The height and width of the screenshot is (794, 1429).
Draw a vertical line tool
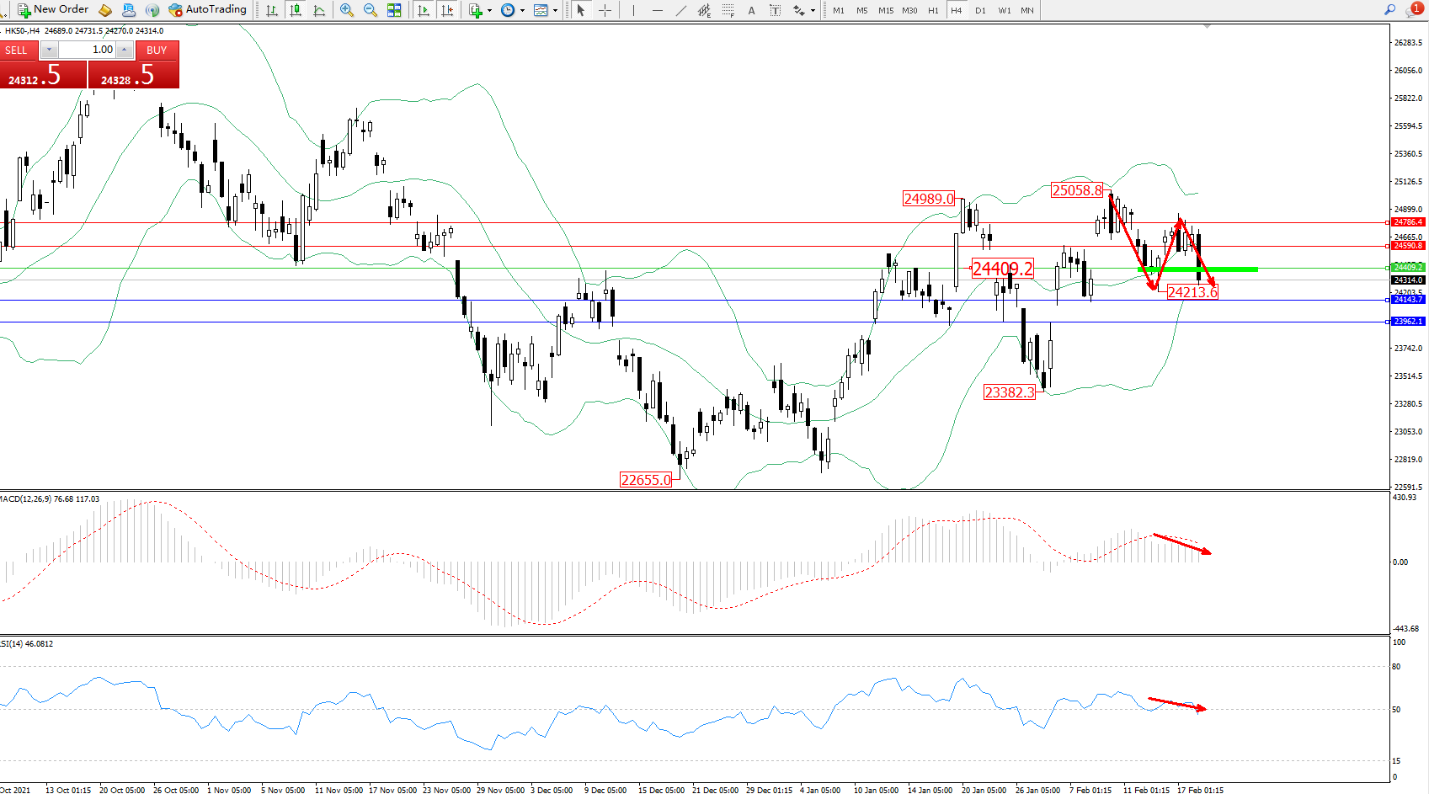[633, 10]
